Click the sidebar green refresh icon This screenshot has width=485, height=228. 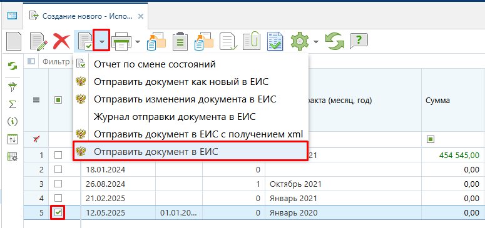(13, 66)
